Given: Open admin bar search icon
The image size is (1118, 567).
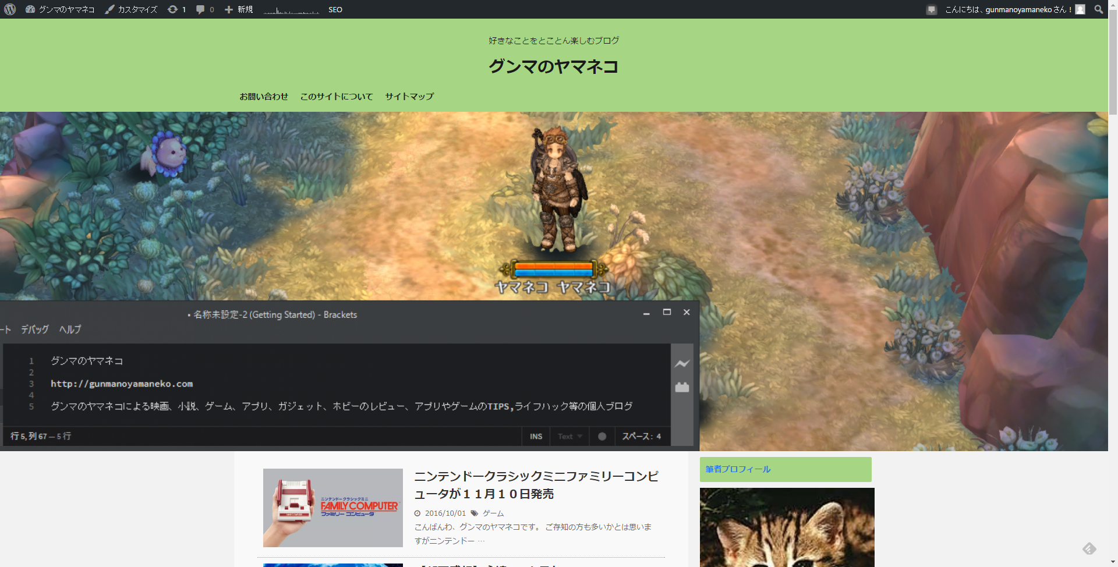Looking at the screenshot, I should (1099, 9).
